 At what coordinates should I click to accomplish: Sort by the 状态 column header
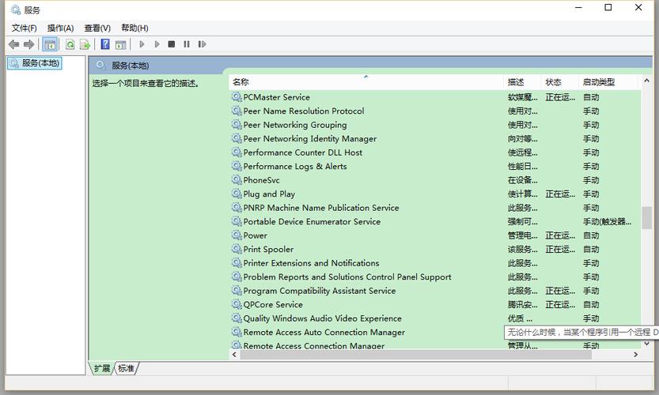[x=559, y=82]
